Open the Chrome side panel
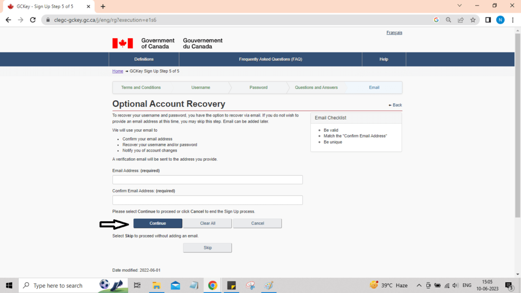The image size is (521, 293). point(488,20)
